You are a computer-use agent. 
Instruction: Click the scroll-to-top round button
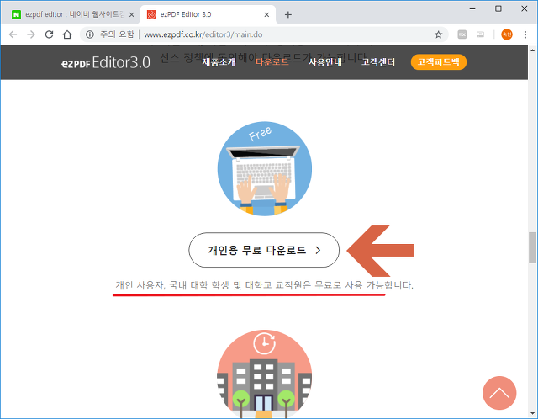[x=499, y=393]
